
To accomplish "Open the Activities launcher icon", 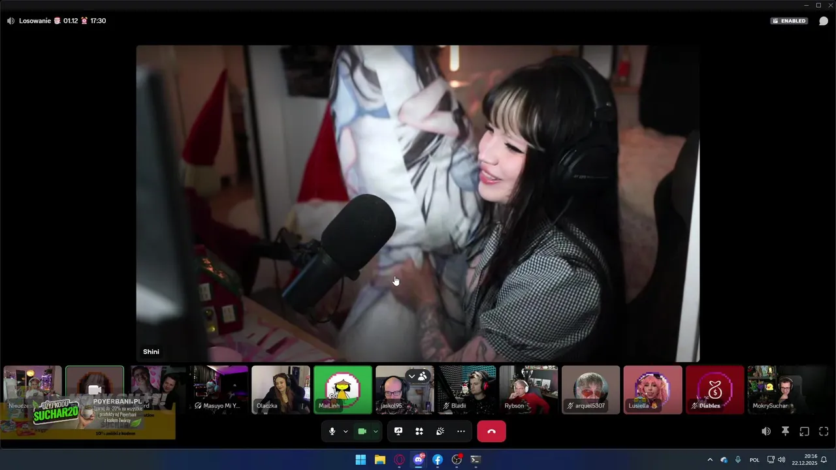I will (419, 431).
